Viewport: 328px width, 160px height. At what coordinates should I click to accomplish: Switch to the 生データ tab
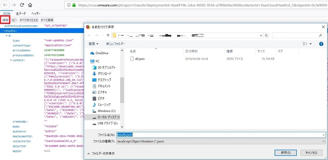21,13
